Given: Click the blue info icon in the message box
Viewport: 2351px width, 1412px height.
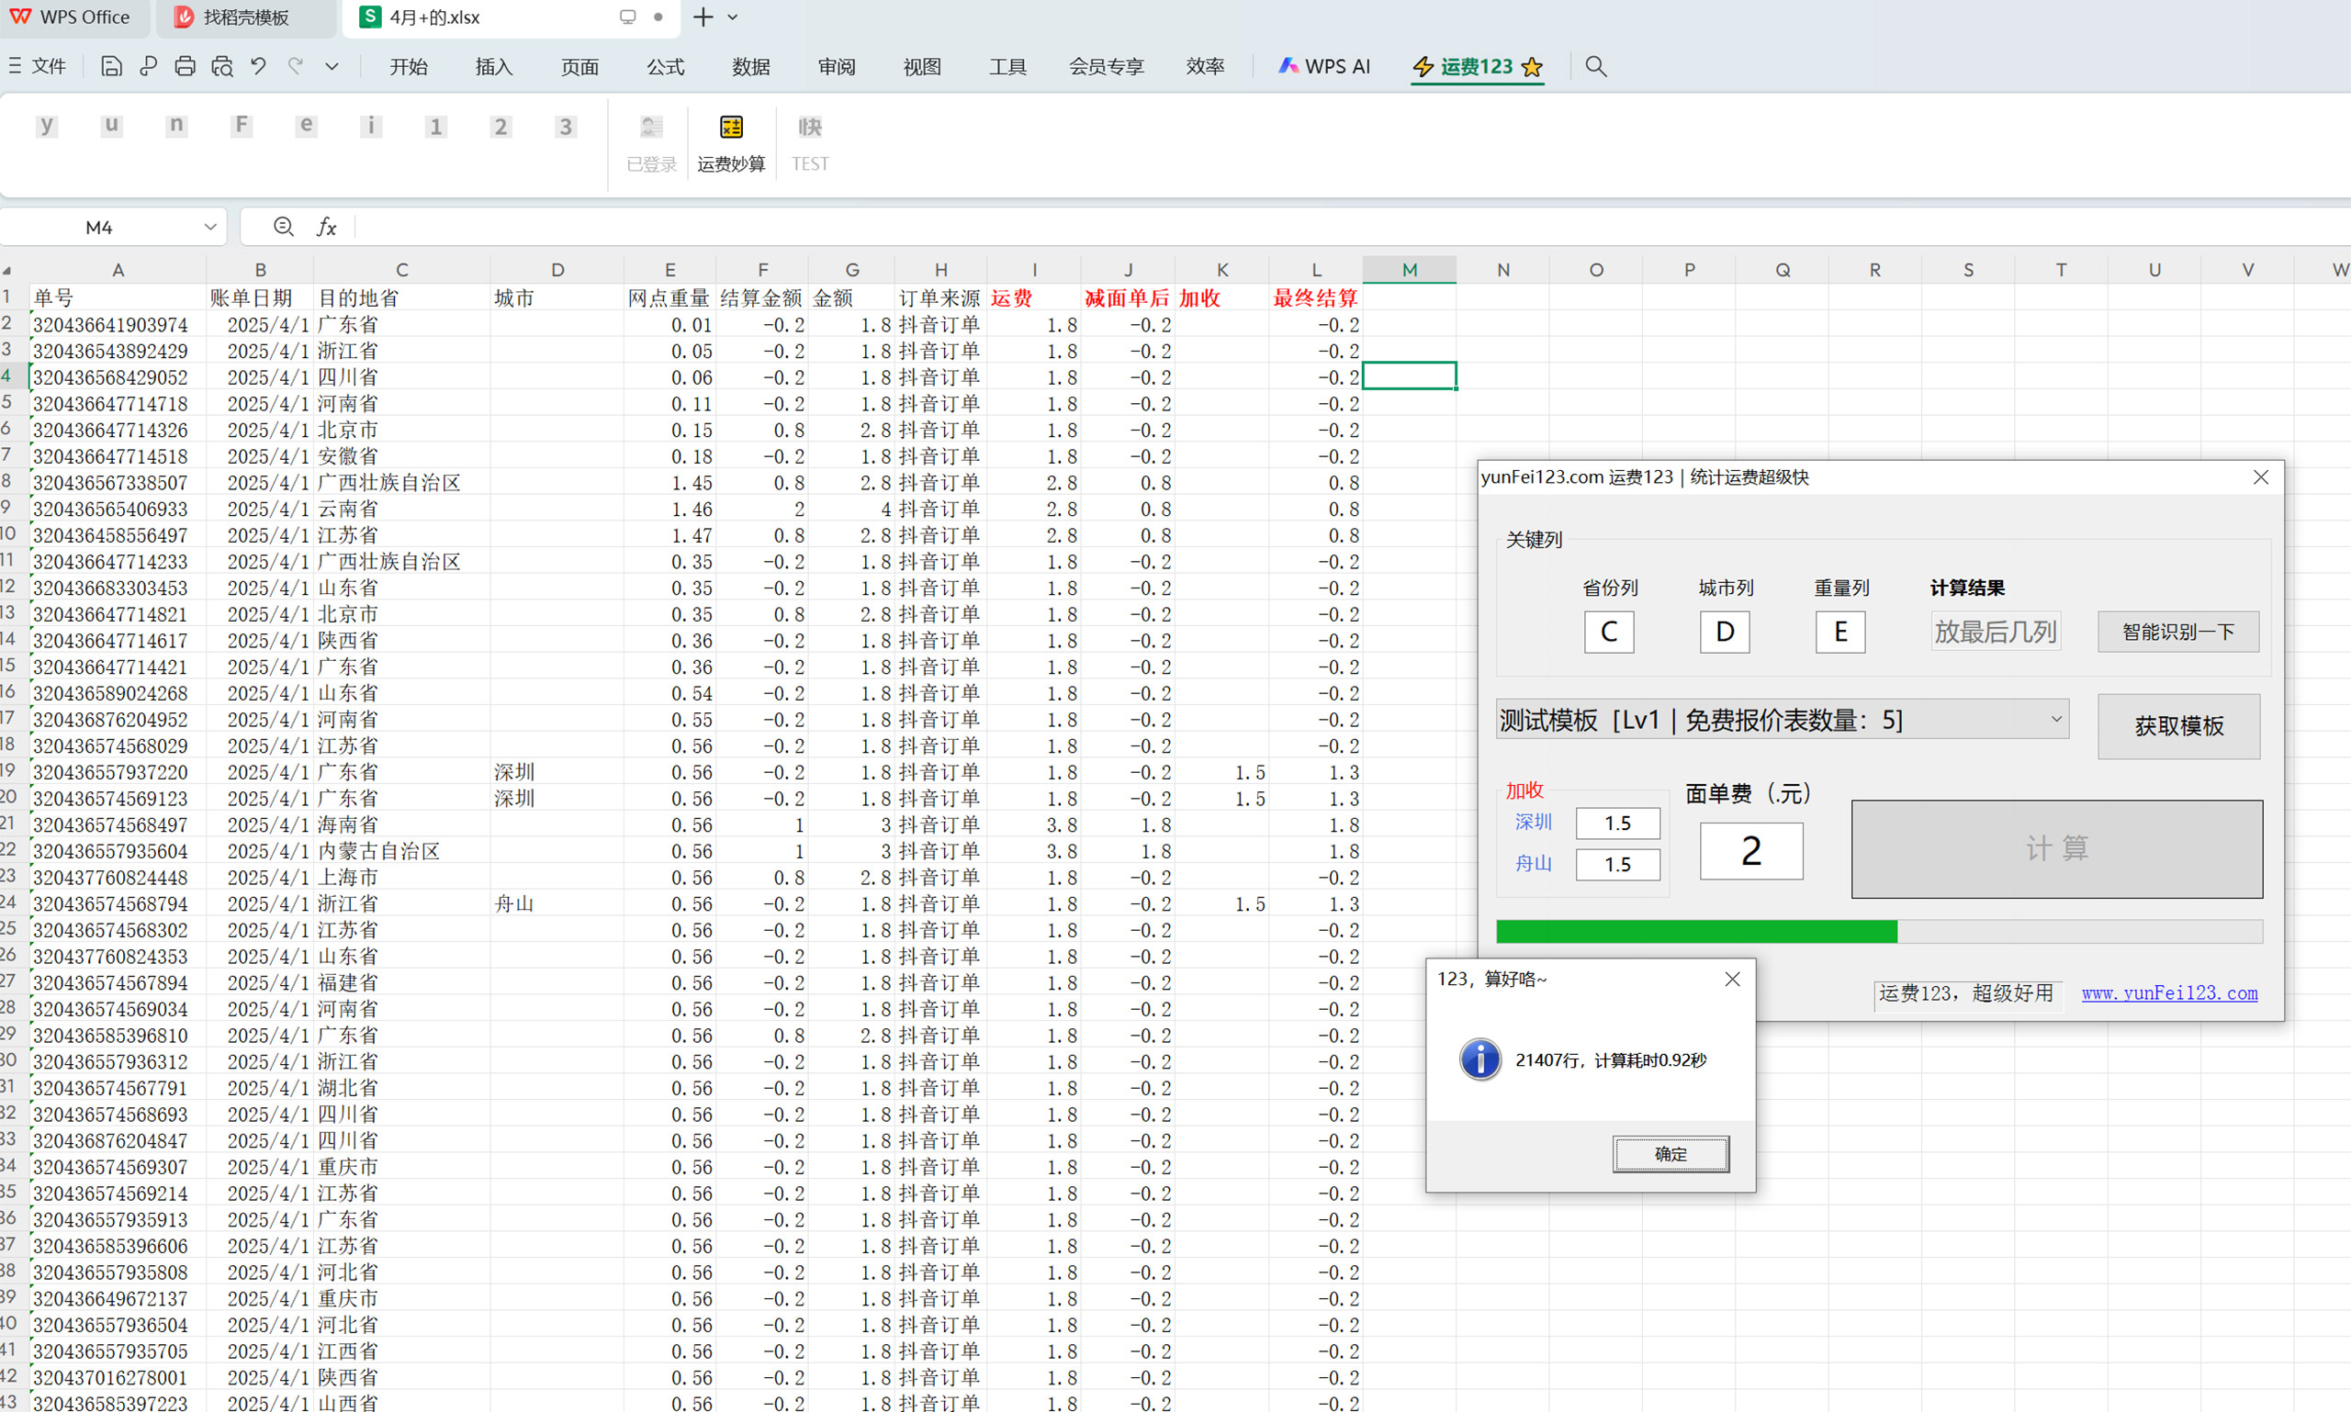Looking at the screenshot, I should coord(1480,1059).
